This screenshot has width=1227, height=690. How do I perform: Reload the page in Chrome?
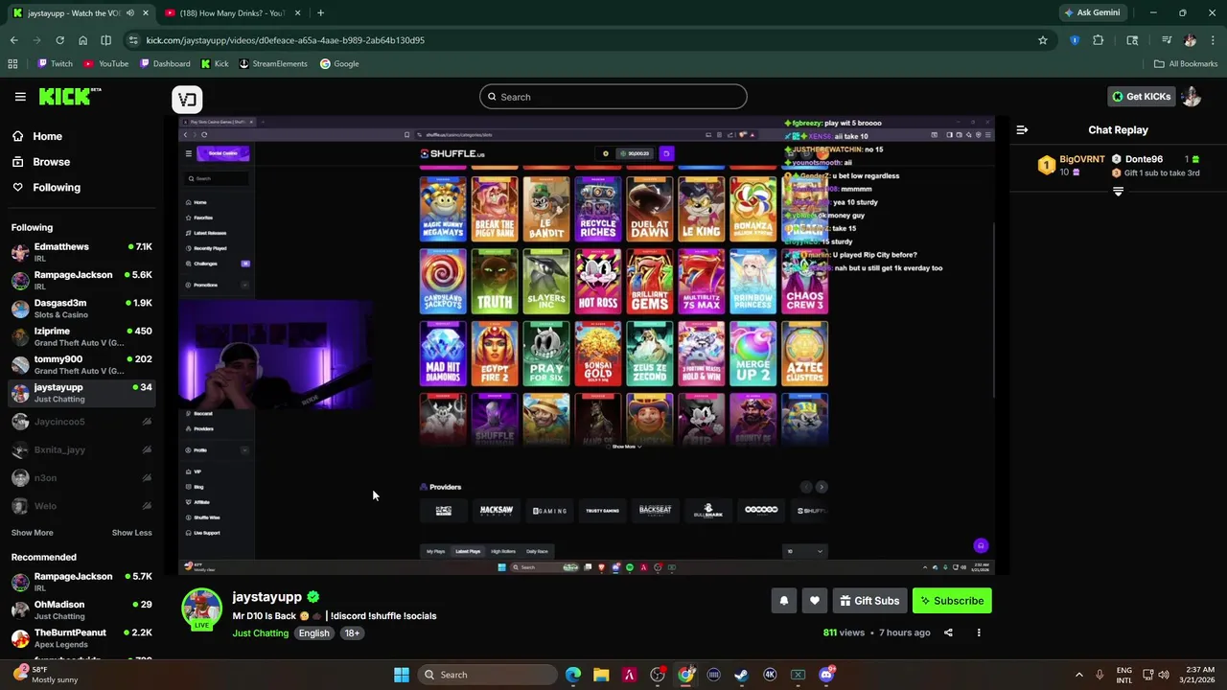coord(59,40)
